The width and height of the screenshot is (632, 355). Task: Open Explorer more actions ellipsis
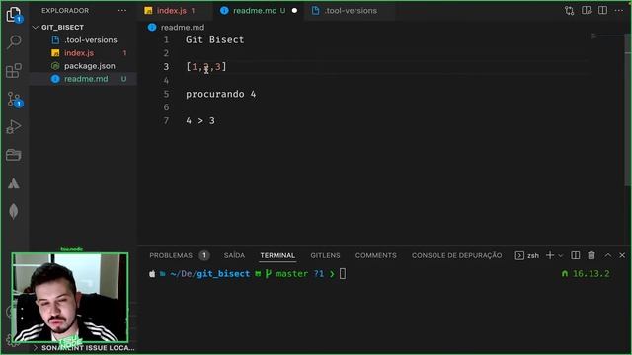point(122,11)
